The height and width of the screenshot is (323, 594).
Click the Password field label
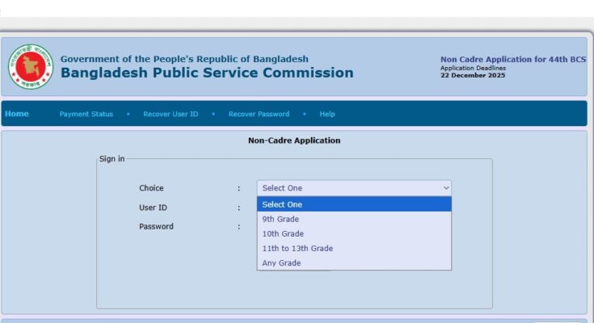pyautogui.click(x=156, y=227)
